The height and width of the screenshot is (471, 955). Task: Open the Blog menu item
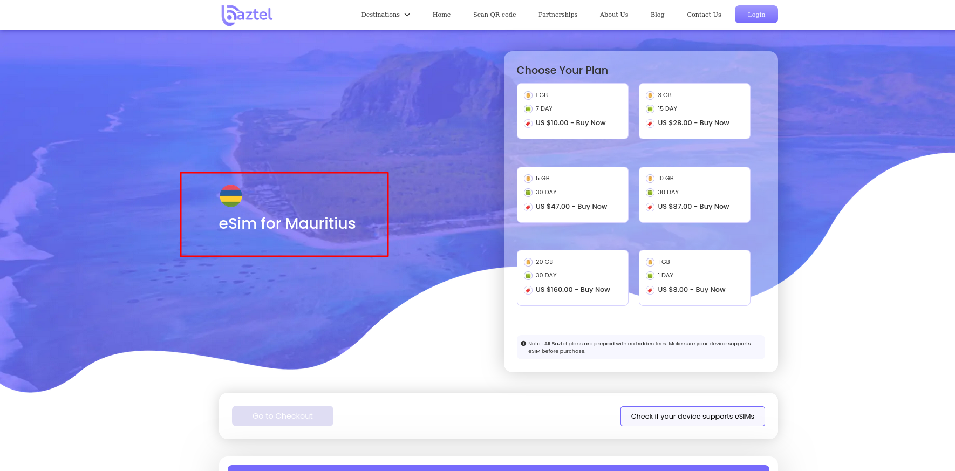[657, 15]
